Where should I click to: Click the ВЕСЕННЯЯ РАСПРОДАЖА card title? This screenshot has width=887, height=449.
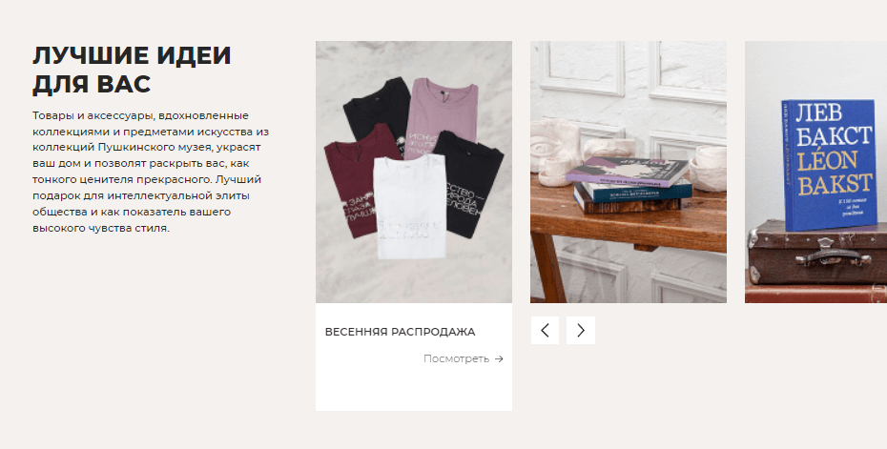[x=400, y=332]
